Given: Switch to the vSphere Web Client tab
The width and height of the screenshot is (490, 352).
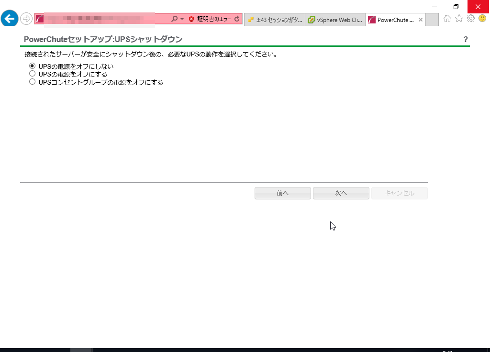Looking at the screenshot, I should pyautogui.click(x=335, y=20).
